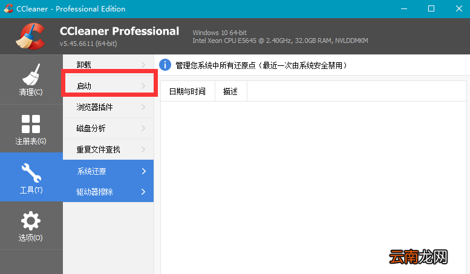The width and height of the screenshot is (470, 274).
Task: Maximize the CCleaner window
Action: click(x=431, y=8)
